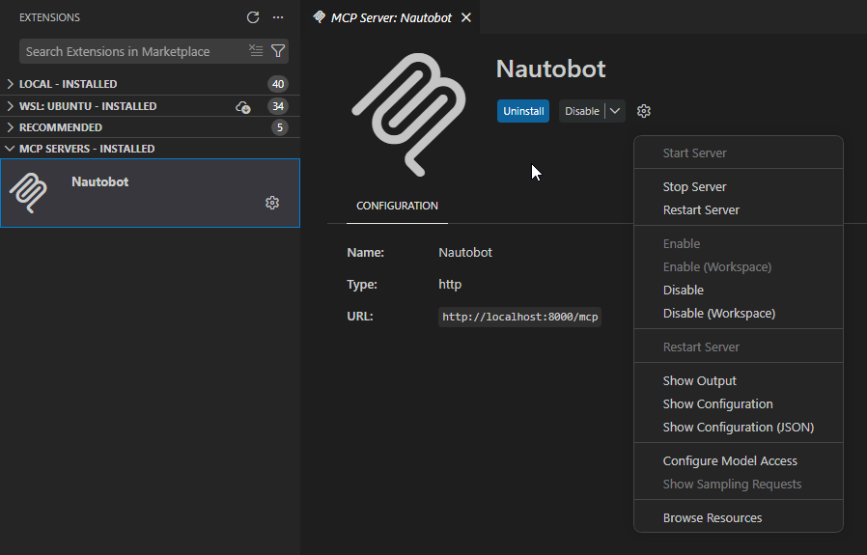Screen dimensions: 867x555
Task: Open Extensions views and more actions menu
Action: pyautogui.click(x=278, y=17)
